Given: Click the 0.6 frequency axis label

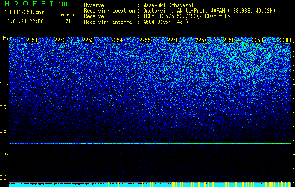Looking at the screenshot, I should [x=4, y=178].
